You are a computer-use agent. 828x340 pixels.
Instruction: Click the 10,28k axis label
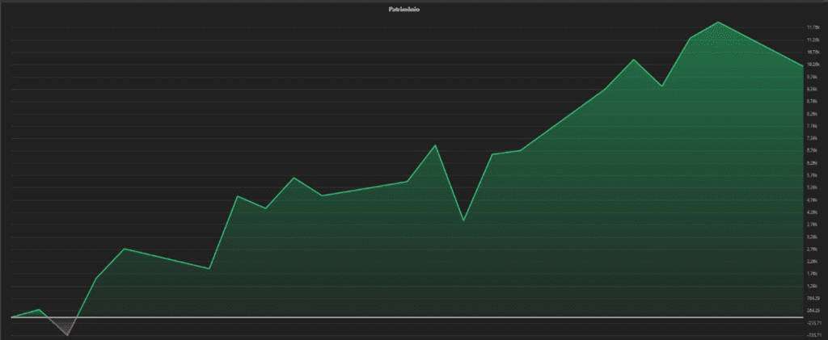(x=813, y=65)
